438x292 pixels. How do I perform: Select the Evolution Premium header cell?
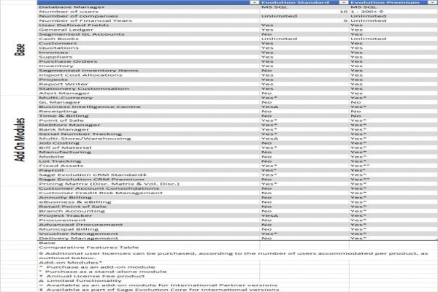pyautogui.click(x=393, y=2)
